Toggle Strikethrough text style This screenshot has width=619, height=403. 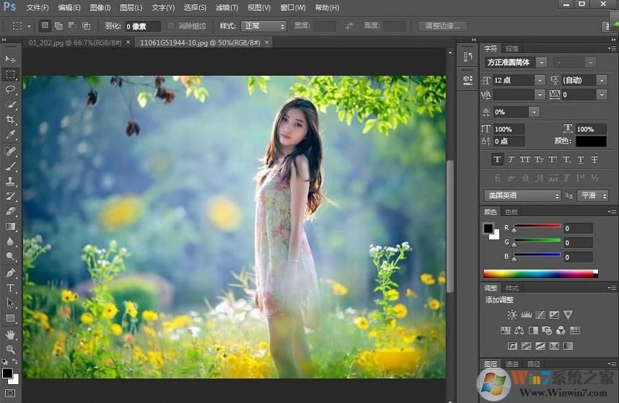tap(594, 159)
